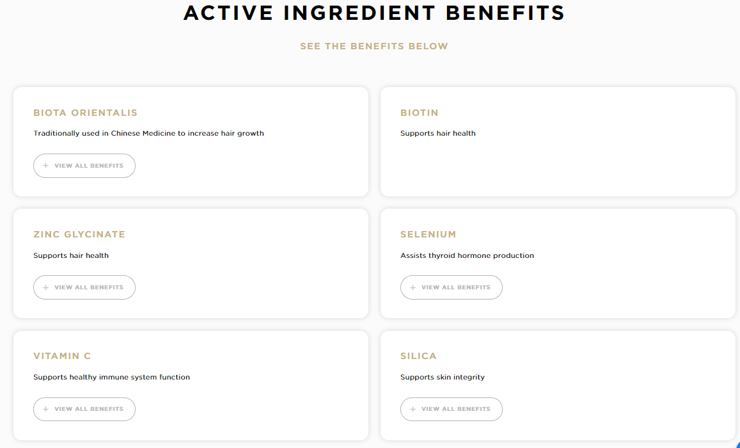
Task: Click the plus icon in the Selenium card
Action: pos(413,287)
